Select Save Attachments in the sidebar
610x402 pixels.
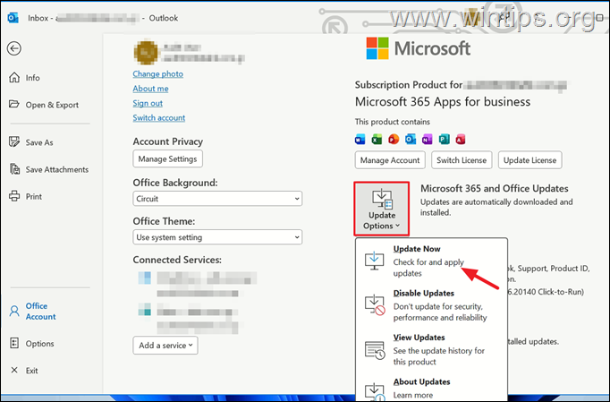tap(48, 169)
